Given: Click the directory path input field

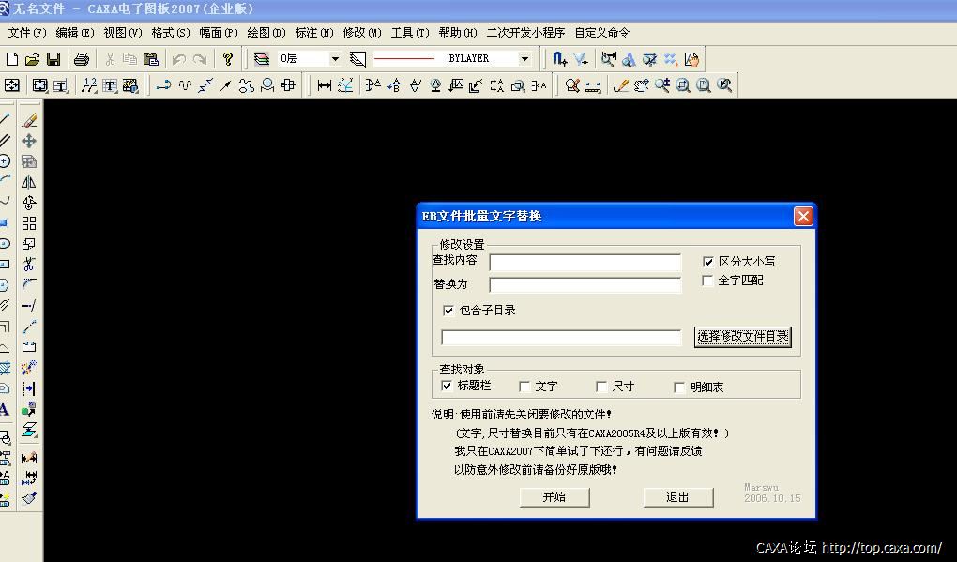Looking at the screenshot, I should click(x=561, y=338).
